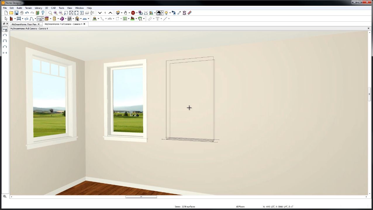Select the Full Camera tool
Viewport: 373px width, 210px height.
118,13
